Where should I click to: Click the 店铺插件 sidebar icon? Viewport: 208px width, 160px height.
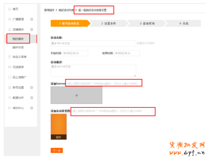tap(9, 29)
